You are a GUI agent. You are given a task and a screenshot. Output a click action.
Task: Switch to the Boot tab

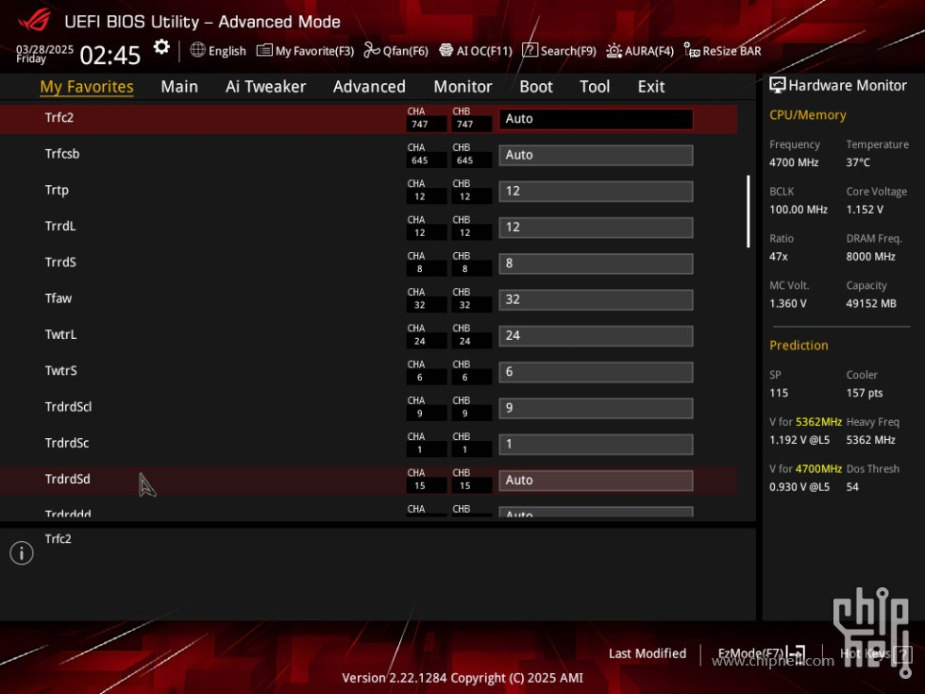tap(536, 87)
